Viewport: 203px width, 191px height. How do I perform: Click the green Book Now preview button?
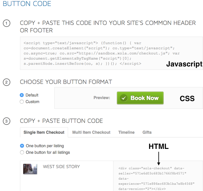tap(140, 98)
